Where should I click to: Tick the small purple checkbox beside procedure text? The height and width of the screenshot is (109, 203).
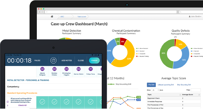tap(8, 102)
